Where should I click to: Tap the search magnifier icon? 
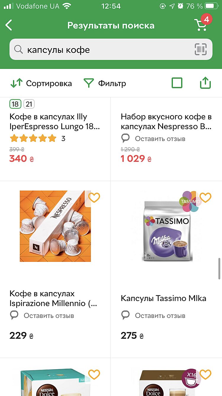click(18, 50)
